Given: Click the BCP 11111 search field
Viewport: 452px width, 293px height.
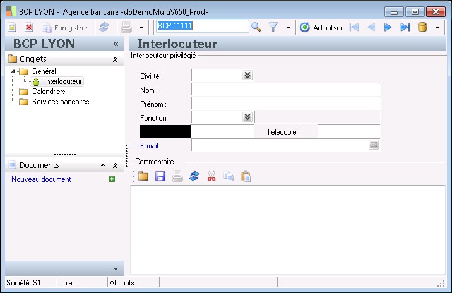Looking at the screenshot, I should (203, 26).
